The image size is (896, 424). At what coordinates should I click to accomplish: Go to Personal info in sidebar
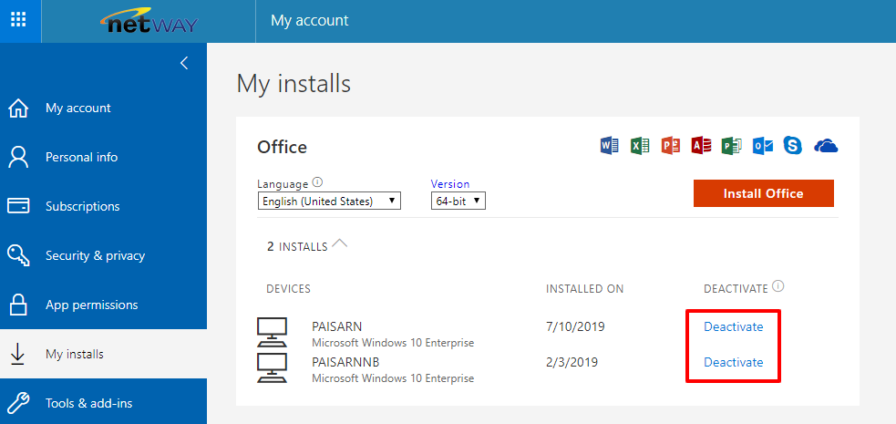tap(81, 157)
